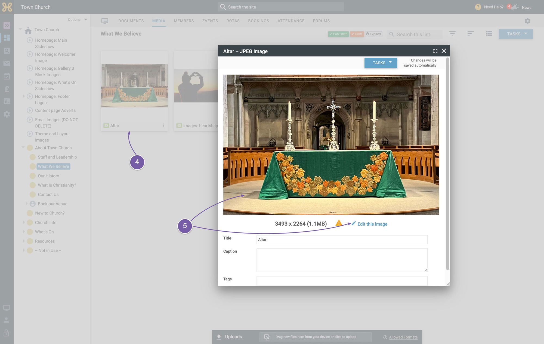The image size is (544, 344).
Task: Expand the Resources folder
Action: 24,241
